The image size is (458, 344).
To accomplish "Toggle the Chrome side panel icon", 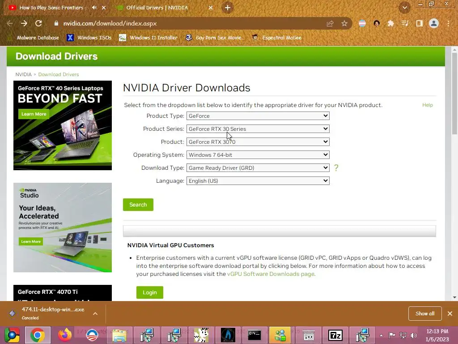I will tap(419, 23).
